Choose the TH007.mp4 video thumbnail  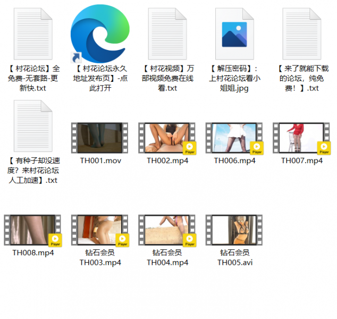point(301,138)
